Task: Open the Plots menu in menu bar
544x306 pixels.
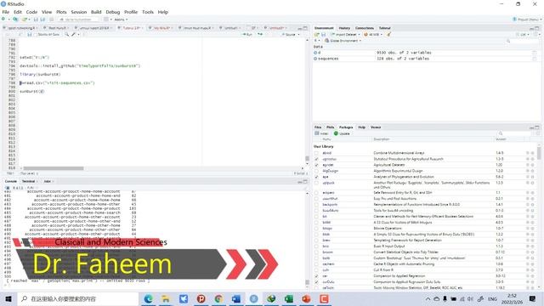Action: [x=61, y=12]
